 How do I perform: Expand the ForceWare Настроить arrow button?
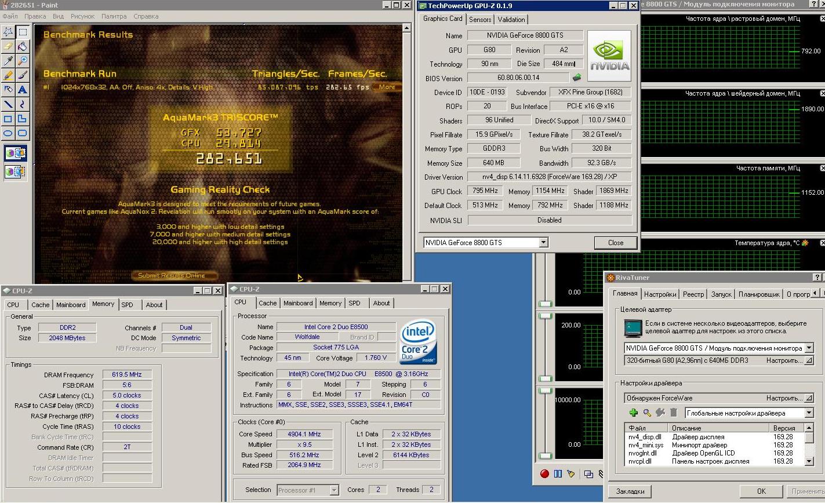809,398
